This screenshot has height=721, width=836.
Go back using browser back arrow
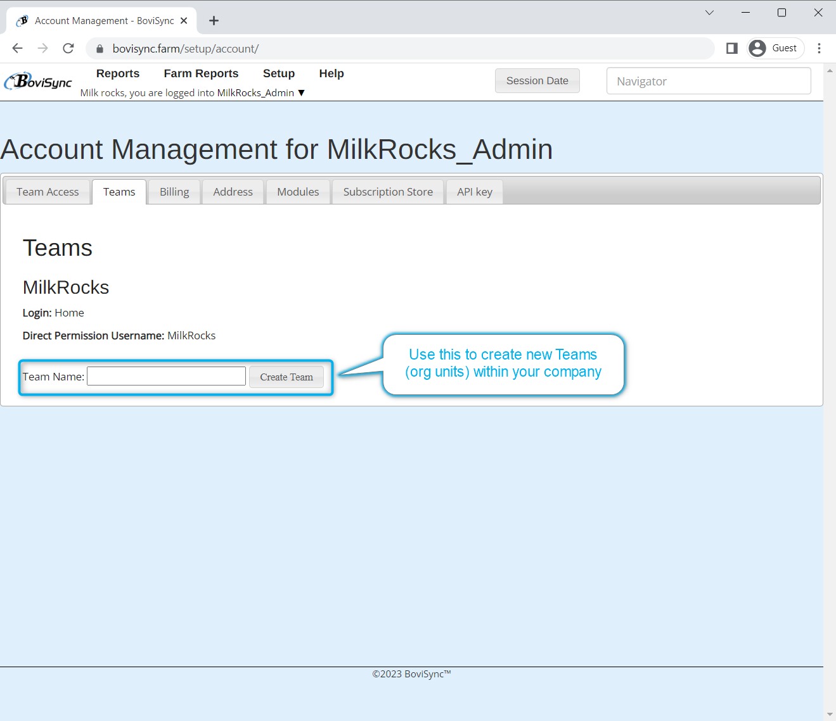click(x=17, y=48)
